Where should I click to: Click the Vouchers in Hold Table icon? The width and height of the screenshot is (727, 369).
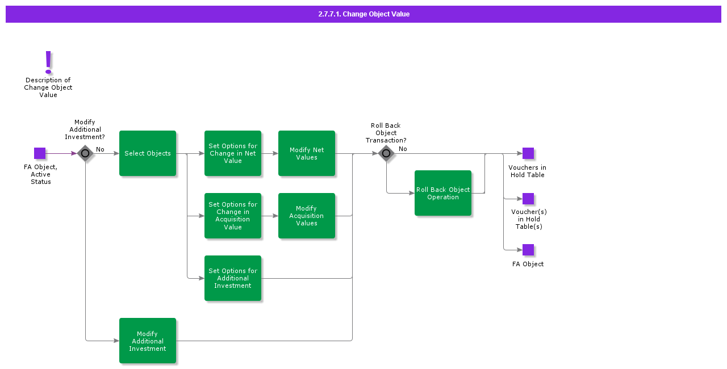point(528,153)
